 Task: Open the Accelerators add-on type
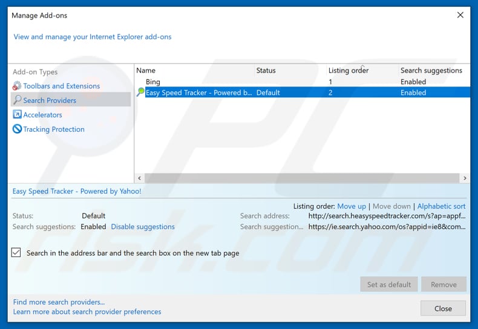tap(42, 115)
